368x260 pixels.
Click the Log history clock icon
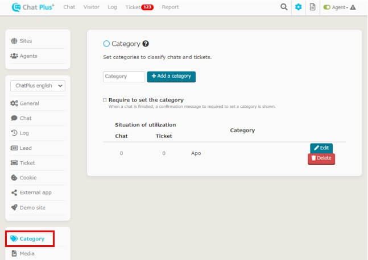[14, 133]
